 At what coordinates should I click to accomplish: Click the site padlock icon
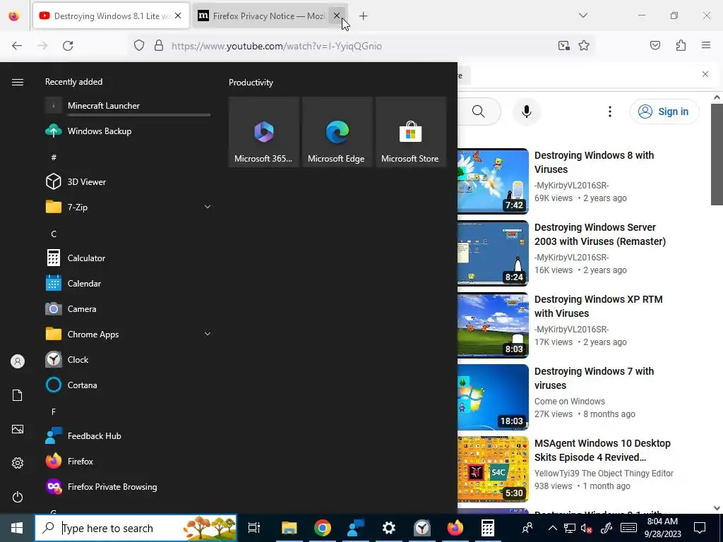click(x=159, y=46)
